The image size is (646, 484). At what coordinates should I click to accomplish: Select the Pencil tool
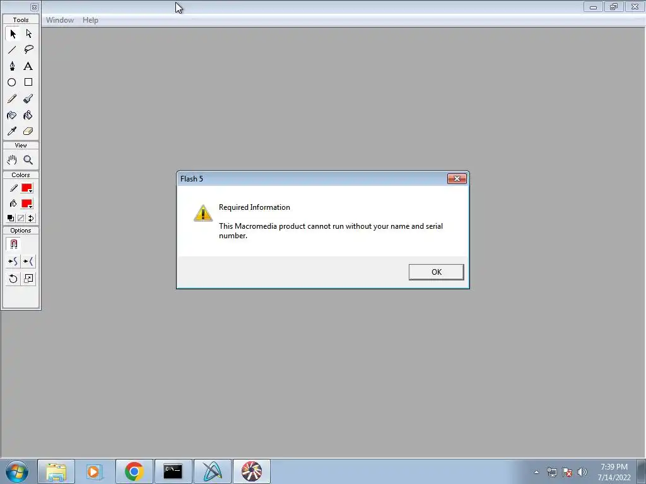click(x=12, y=99)
